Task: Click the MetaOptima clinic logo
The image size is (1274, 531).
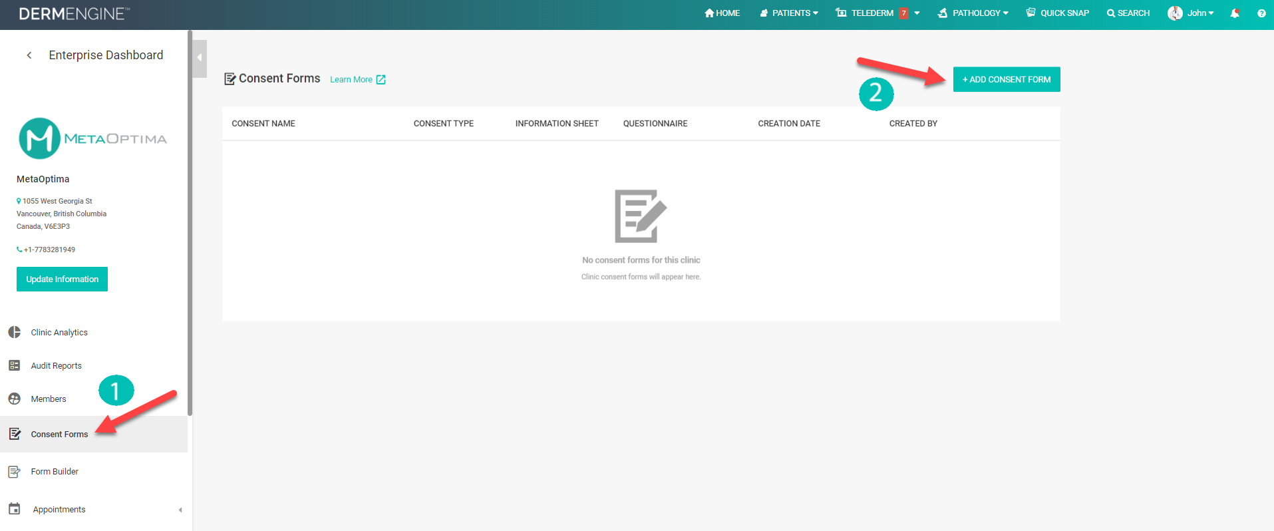Action: [x=92, y=138]
